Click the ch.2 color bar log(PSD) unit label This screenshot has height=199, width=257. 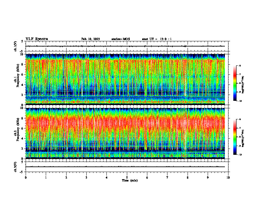(x=243, y=139)
